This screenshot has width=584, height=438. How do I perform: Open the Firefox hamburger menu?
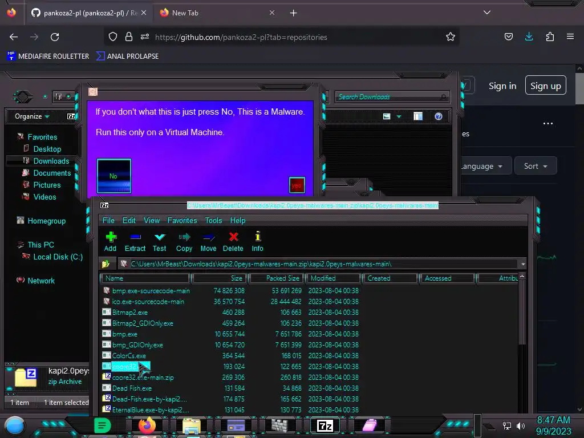[x=570, y=36]
